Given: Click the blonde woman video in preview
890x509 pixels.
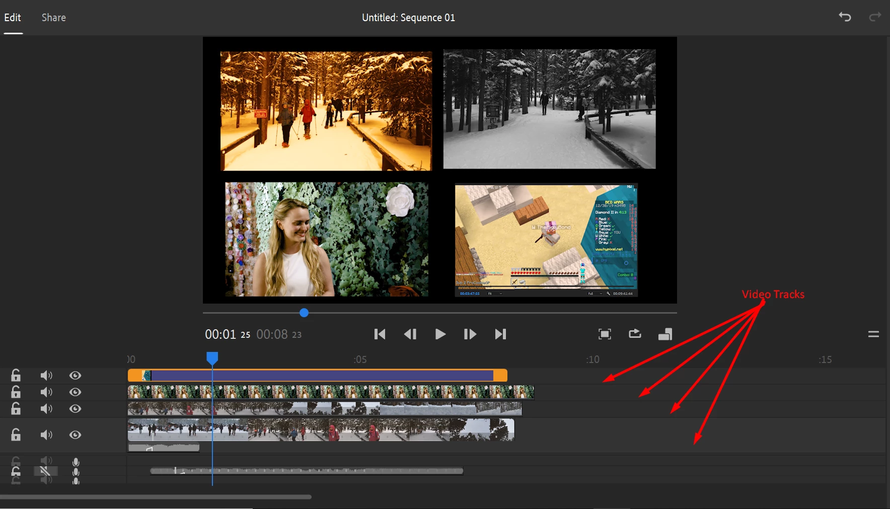Looking at the screenshot, I should pyautogui.click(x=327, y=239).
